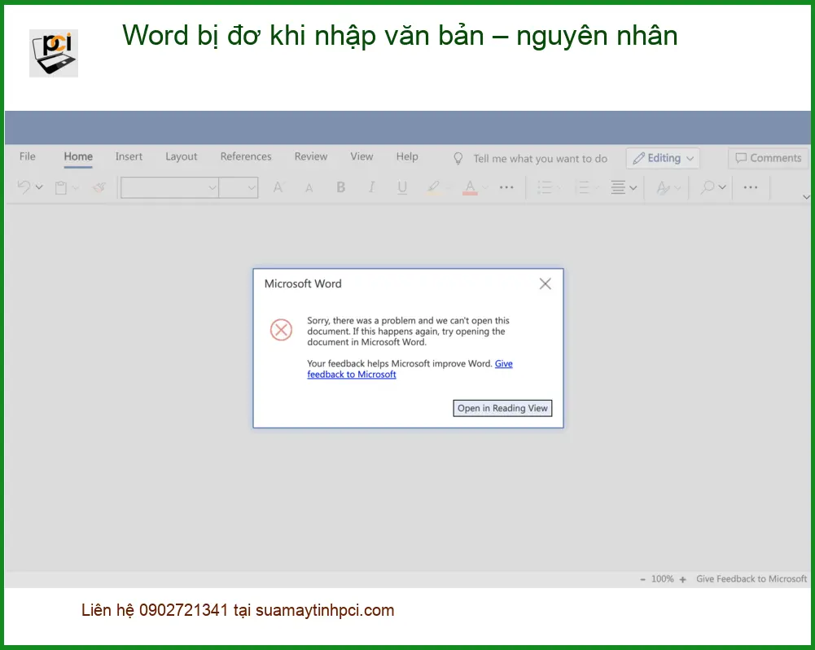The height and width of the screenshot is (650, 815).
Task: Open the Editing mode dropdown
Action: pyautogui.click(x=664, y=158)
